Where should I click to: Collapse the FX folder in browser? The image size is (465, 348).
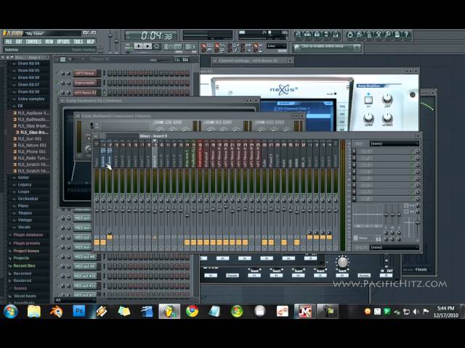(20, 106)
